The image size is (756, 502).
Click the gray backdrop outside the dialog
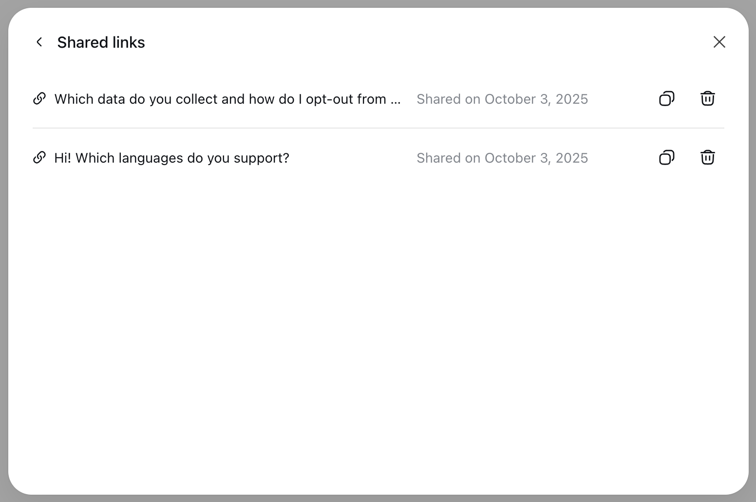pos(3,243)
